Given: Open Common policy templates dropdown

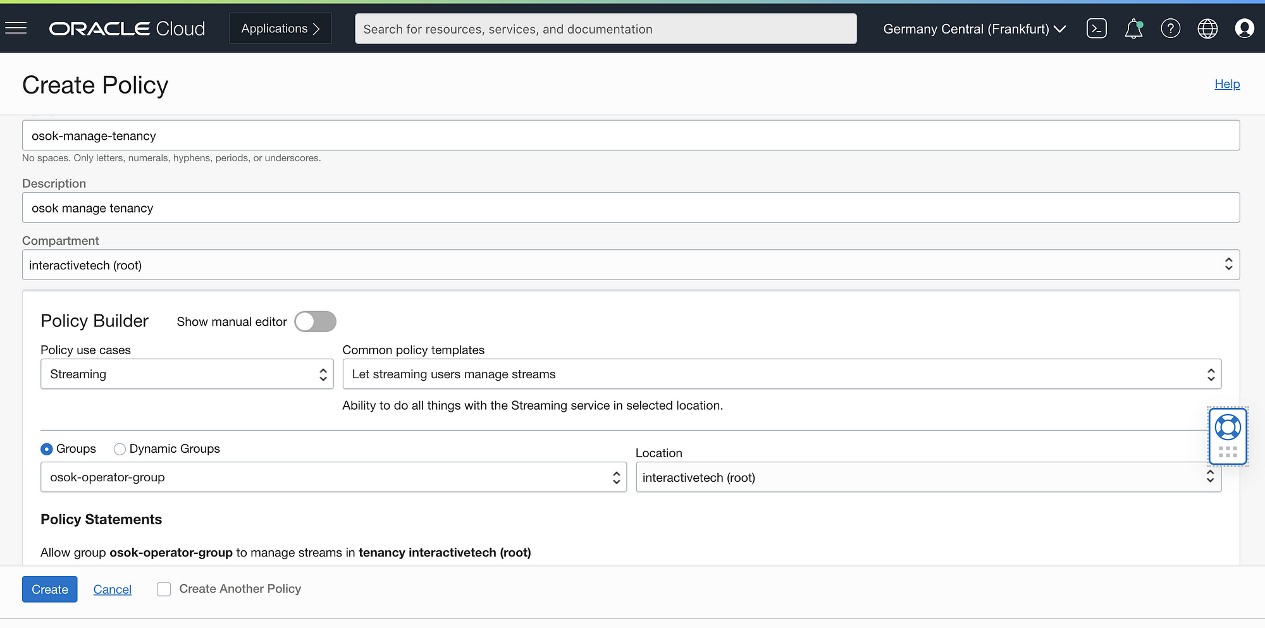Looking at the screenshot, I should click(782, 374).
